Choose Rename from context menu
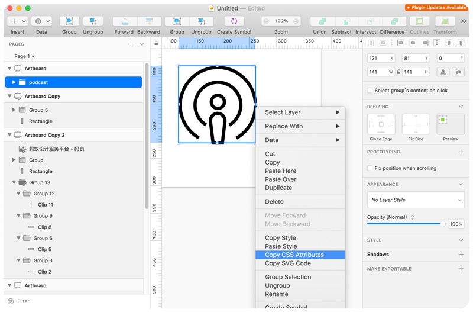Image resolution: width=473 pixels, height=312 pixels. pos(300,294)
